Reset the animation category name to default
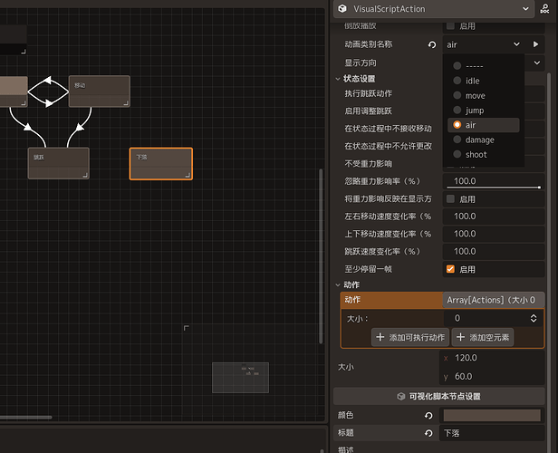Screen dimensions: 558x453 pos(432,44)
